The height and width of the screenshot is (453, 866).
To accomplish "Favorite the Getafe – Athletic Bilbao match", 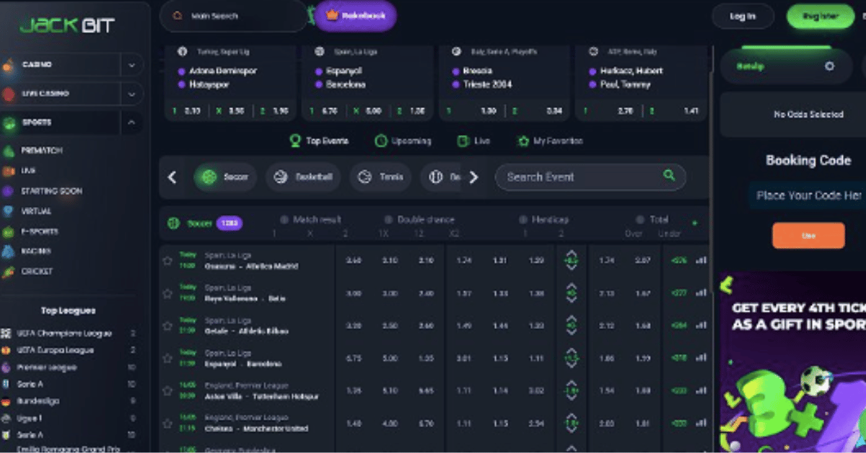I will point(167,326).
